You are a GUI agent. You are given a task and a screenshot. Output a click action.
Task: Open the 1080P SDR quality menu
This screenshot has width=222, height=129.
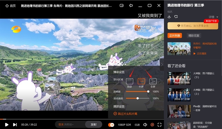tap(124, 125)
